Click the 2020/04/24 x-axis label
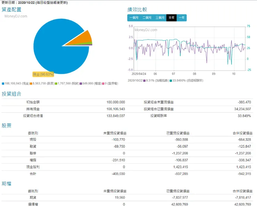The image size is (257, 207). coord(139,74)
